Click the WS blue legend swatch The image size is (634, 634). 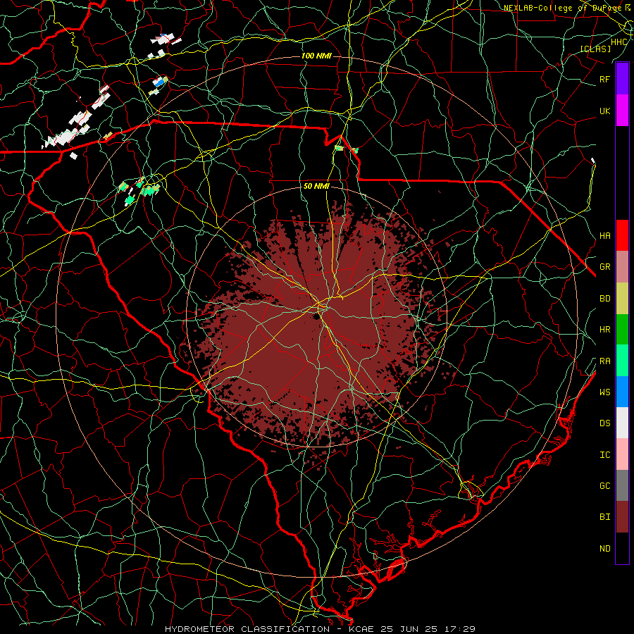[x=622, y=392]
